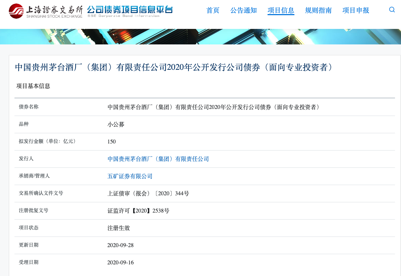Click 拟发行金额（单位：亿元） label
This screenshot has width=401, height=276.
pos(48,141)
